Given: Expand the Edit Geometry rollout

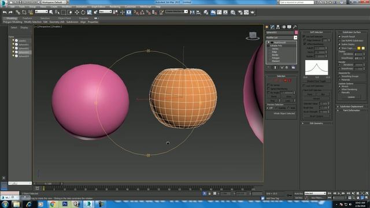Looking at the screenshot, I should click(316, 123).
